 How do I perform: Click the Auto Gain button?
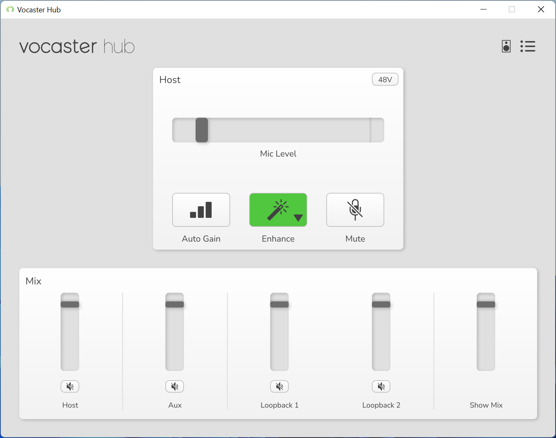point(201,210)
